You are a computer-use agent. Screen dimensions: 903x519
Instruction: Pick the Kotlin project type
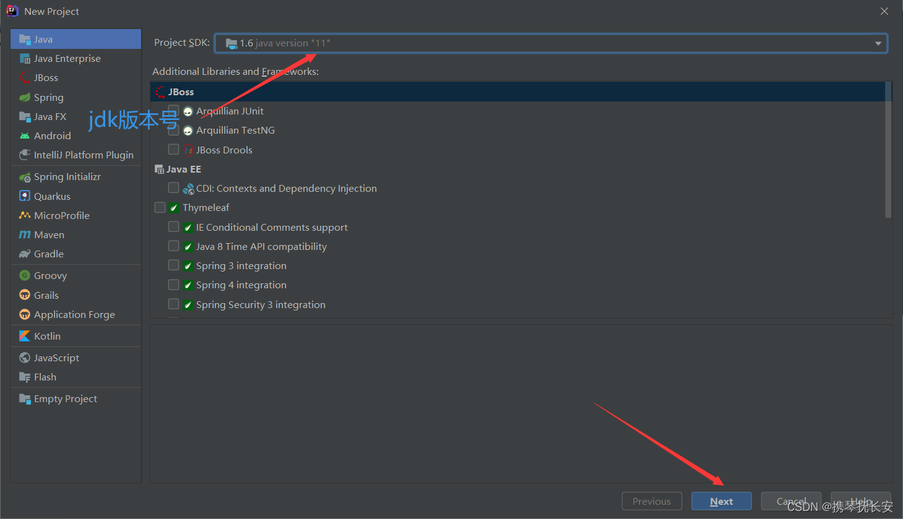click(76, 336)
